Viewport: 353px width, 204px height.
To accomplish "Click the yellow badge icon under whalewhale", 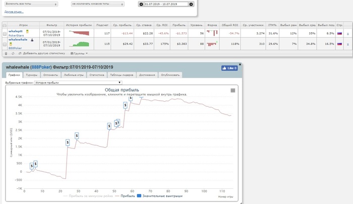I will click(11, 44).
